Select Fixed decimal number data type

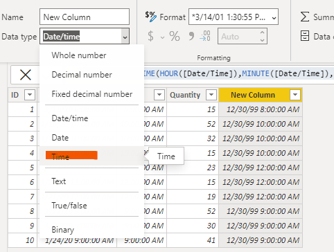tap(91, 94)
